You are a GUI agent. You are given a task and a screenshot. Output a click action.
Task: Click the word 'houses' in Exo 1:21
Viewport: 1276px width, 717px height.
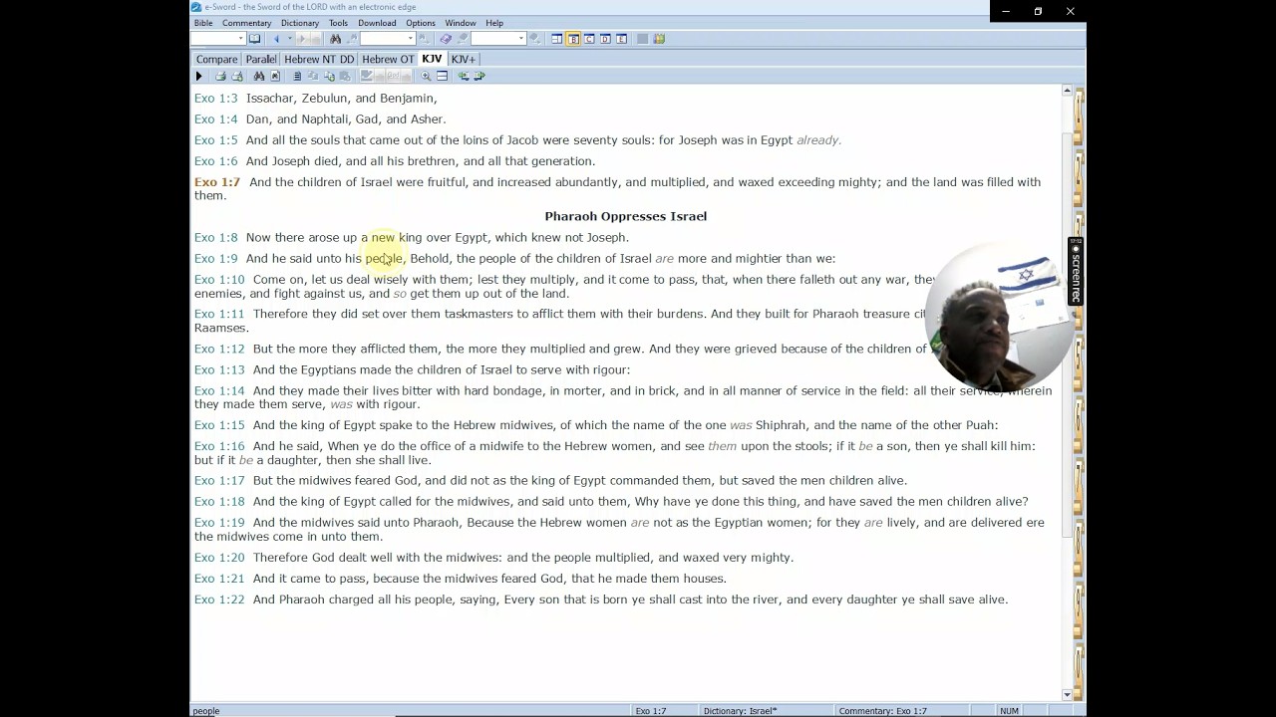click(706, 579)
